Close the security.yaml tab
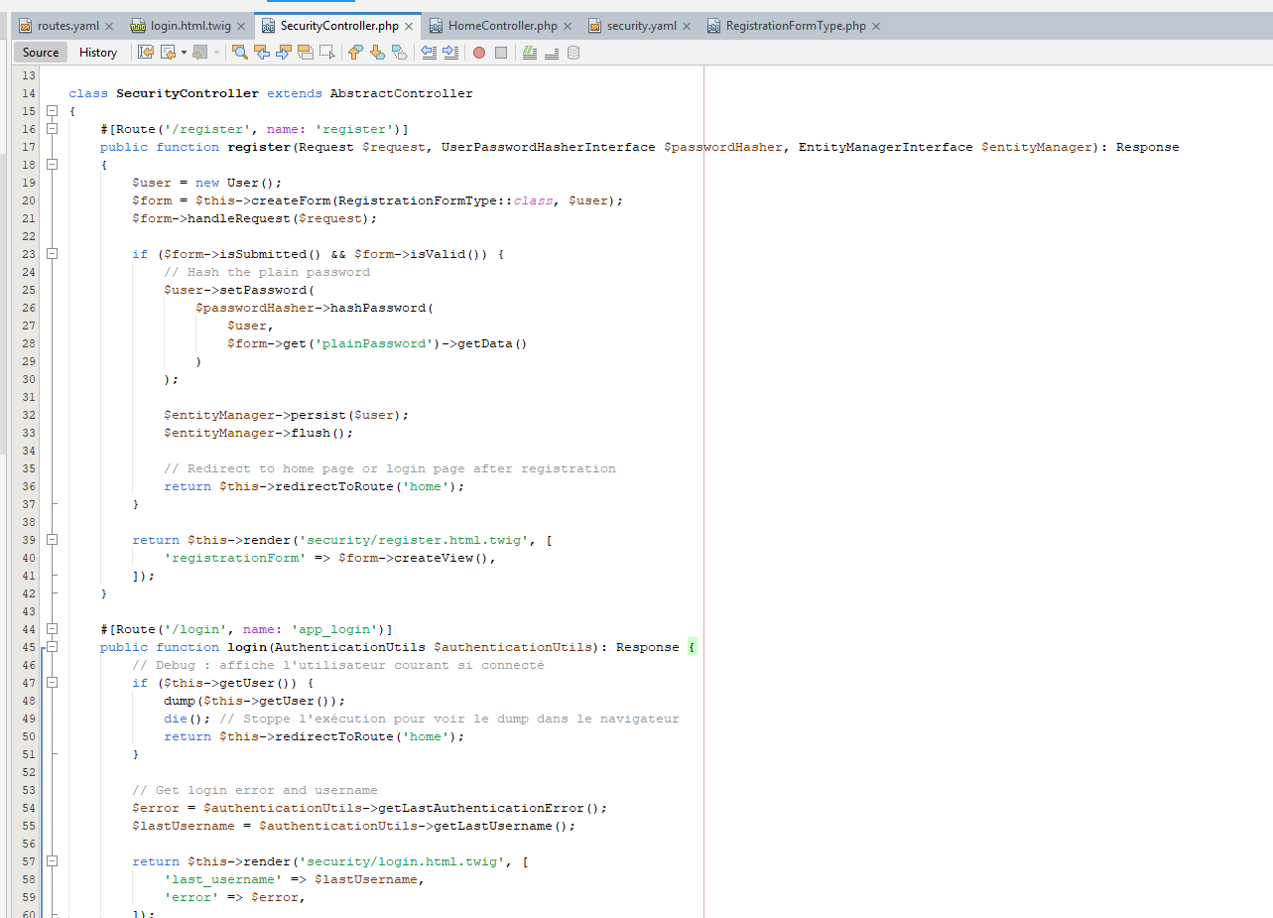Viewport: 1273px width, 918px height. [x=686, y=26]
